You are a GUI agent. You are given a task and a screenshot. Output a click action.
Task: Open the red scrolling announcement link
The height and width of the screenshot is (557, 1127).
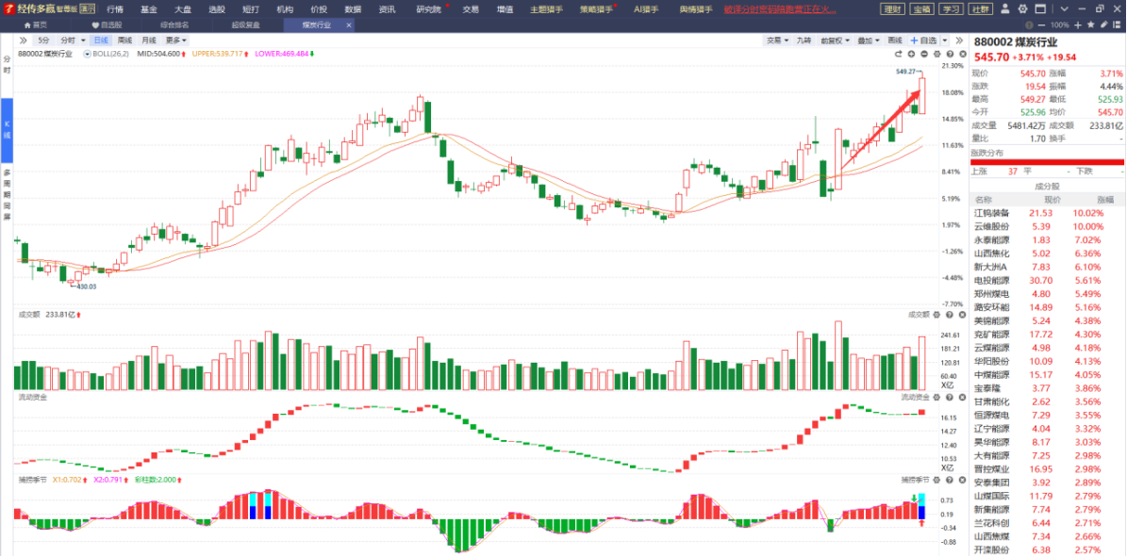click(x=779, y=8)
